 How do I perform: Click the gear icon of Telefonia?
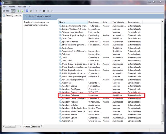point(60,54)
